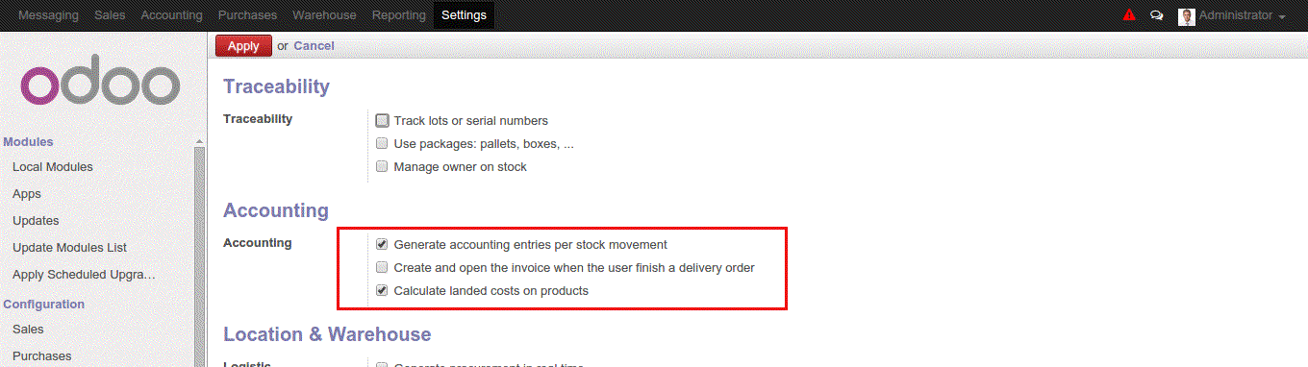The height and width of the screenshot is (367, 1308).
Task: Uncheck Generate accounting entries per stock movement
Action: pyautogui.click(x=382, y=245)
